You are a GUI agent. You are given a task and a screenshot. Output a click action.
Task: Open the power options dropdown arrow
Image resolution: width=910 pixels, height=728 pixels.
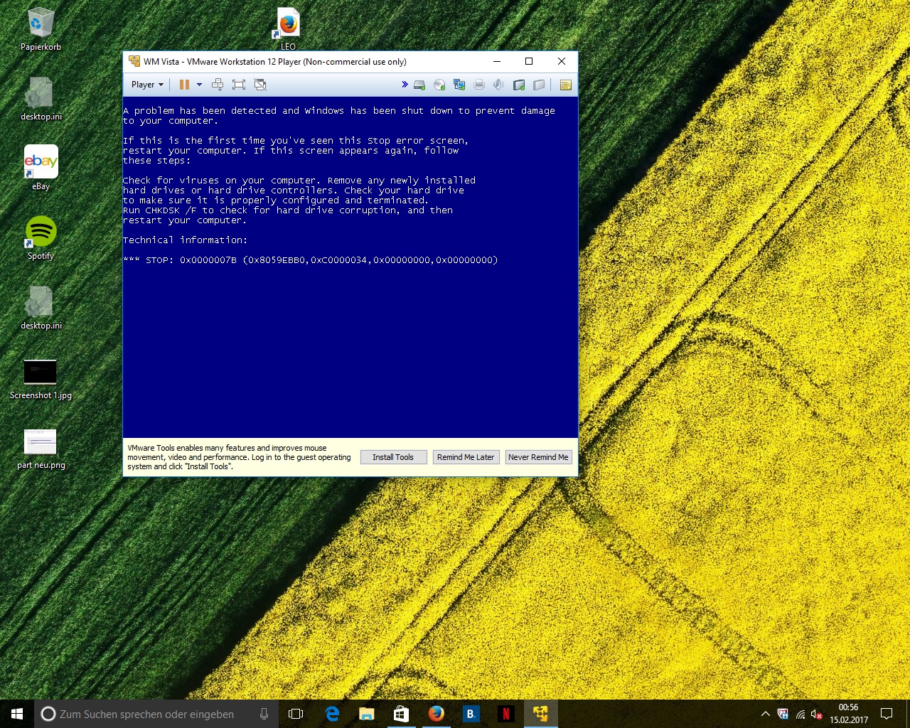click(x=199, y=85)
